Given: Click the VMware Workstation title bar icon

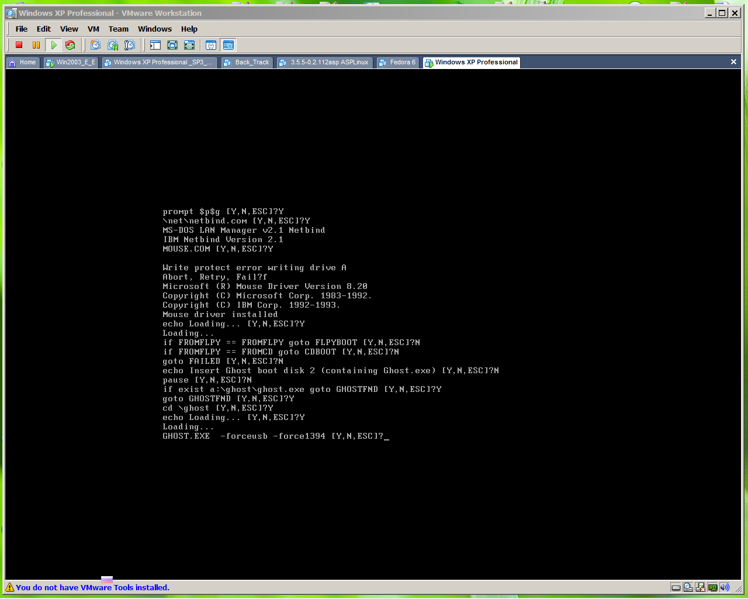Looking at the screenshot, I should tap(11, 13).
